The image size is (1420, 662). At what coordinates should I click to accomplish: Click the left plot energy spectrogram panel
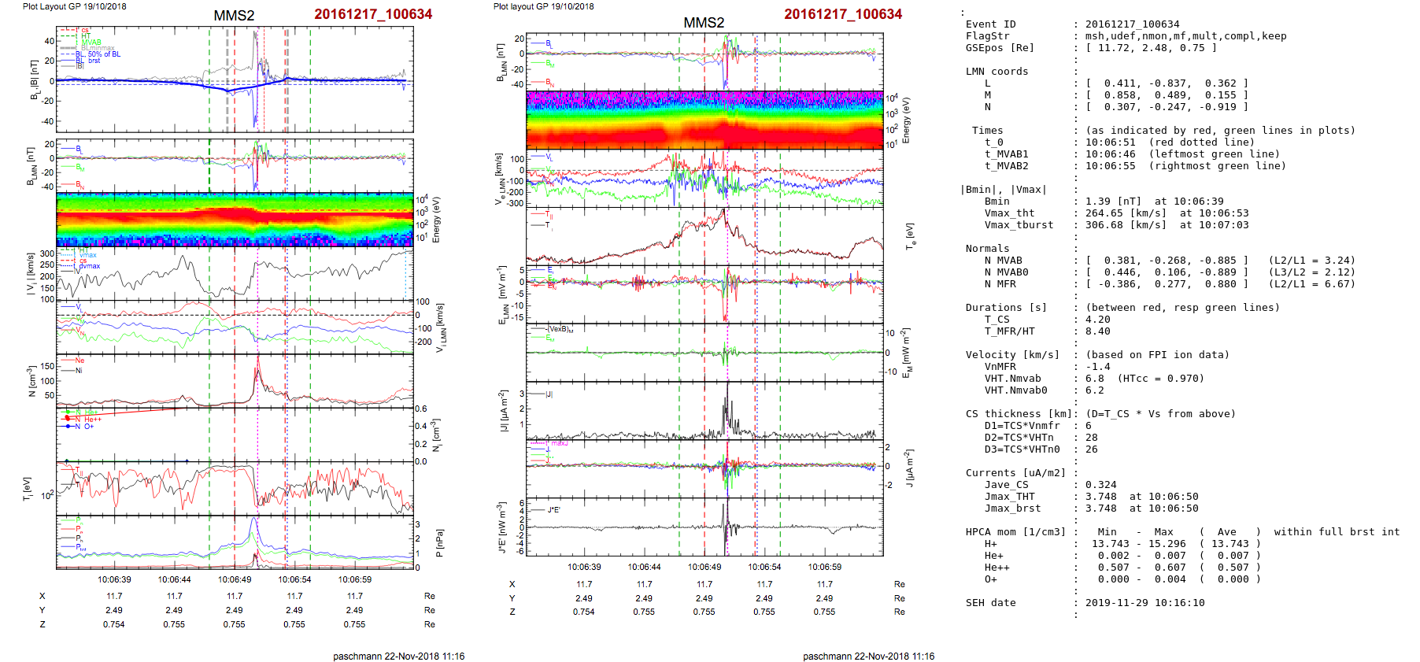pyautogui.click(x=235, y=219)
